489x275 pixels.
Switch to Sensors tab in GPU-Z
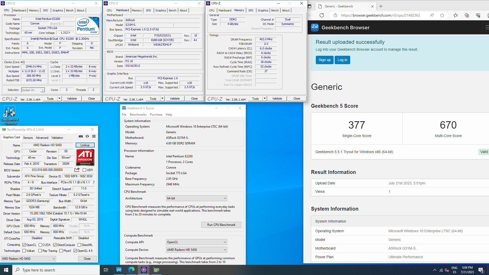(28, 138)
